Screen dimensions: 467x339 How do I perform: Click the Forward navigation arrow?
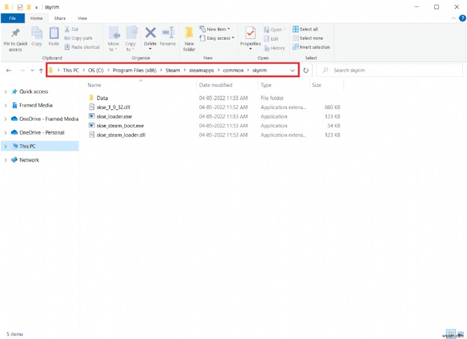click(22, 71)
